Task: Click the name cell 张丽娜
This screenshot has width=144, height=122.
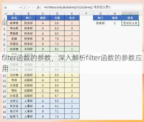Action: point(14,49)
